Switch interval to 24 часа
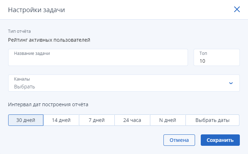 pos(132,120)
